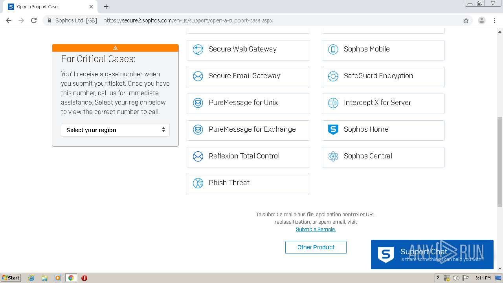The width and height of the screenshot is (503, 283).
Task: Expand the Select your region dropdown
Action: pyautogui.click(x=115, y=130)
